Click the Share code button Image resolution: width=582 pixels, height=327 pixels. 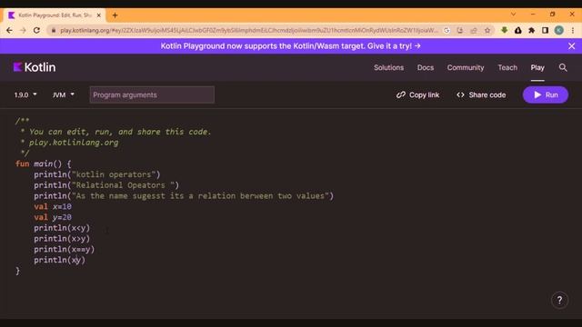pos(481,94)
